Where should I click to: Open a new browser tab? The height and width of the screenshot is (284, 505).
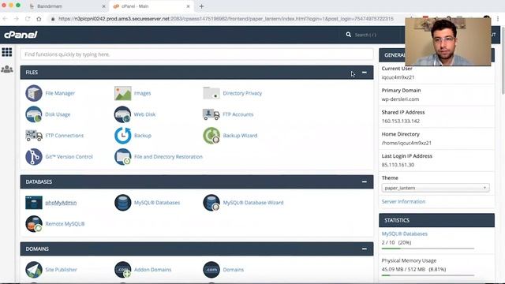202,6
